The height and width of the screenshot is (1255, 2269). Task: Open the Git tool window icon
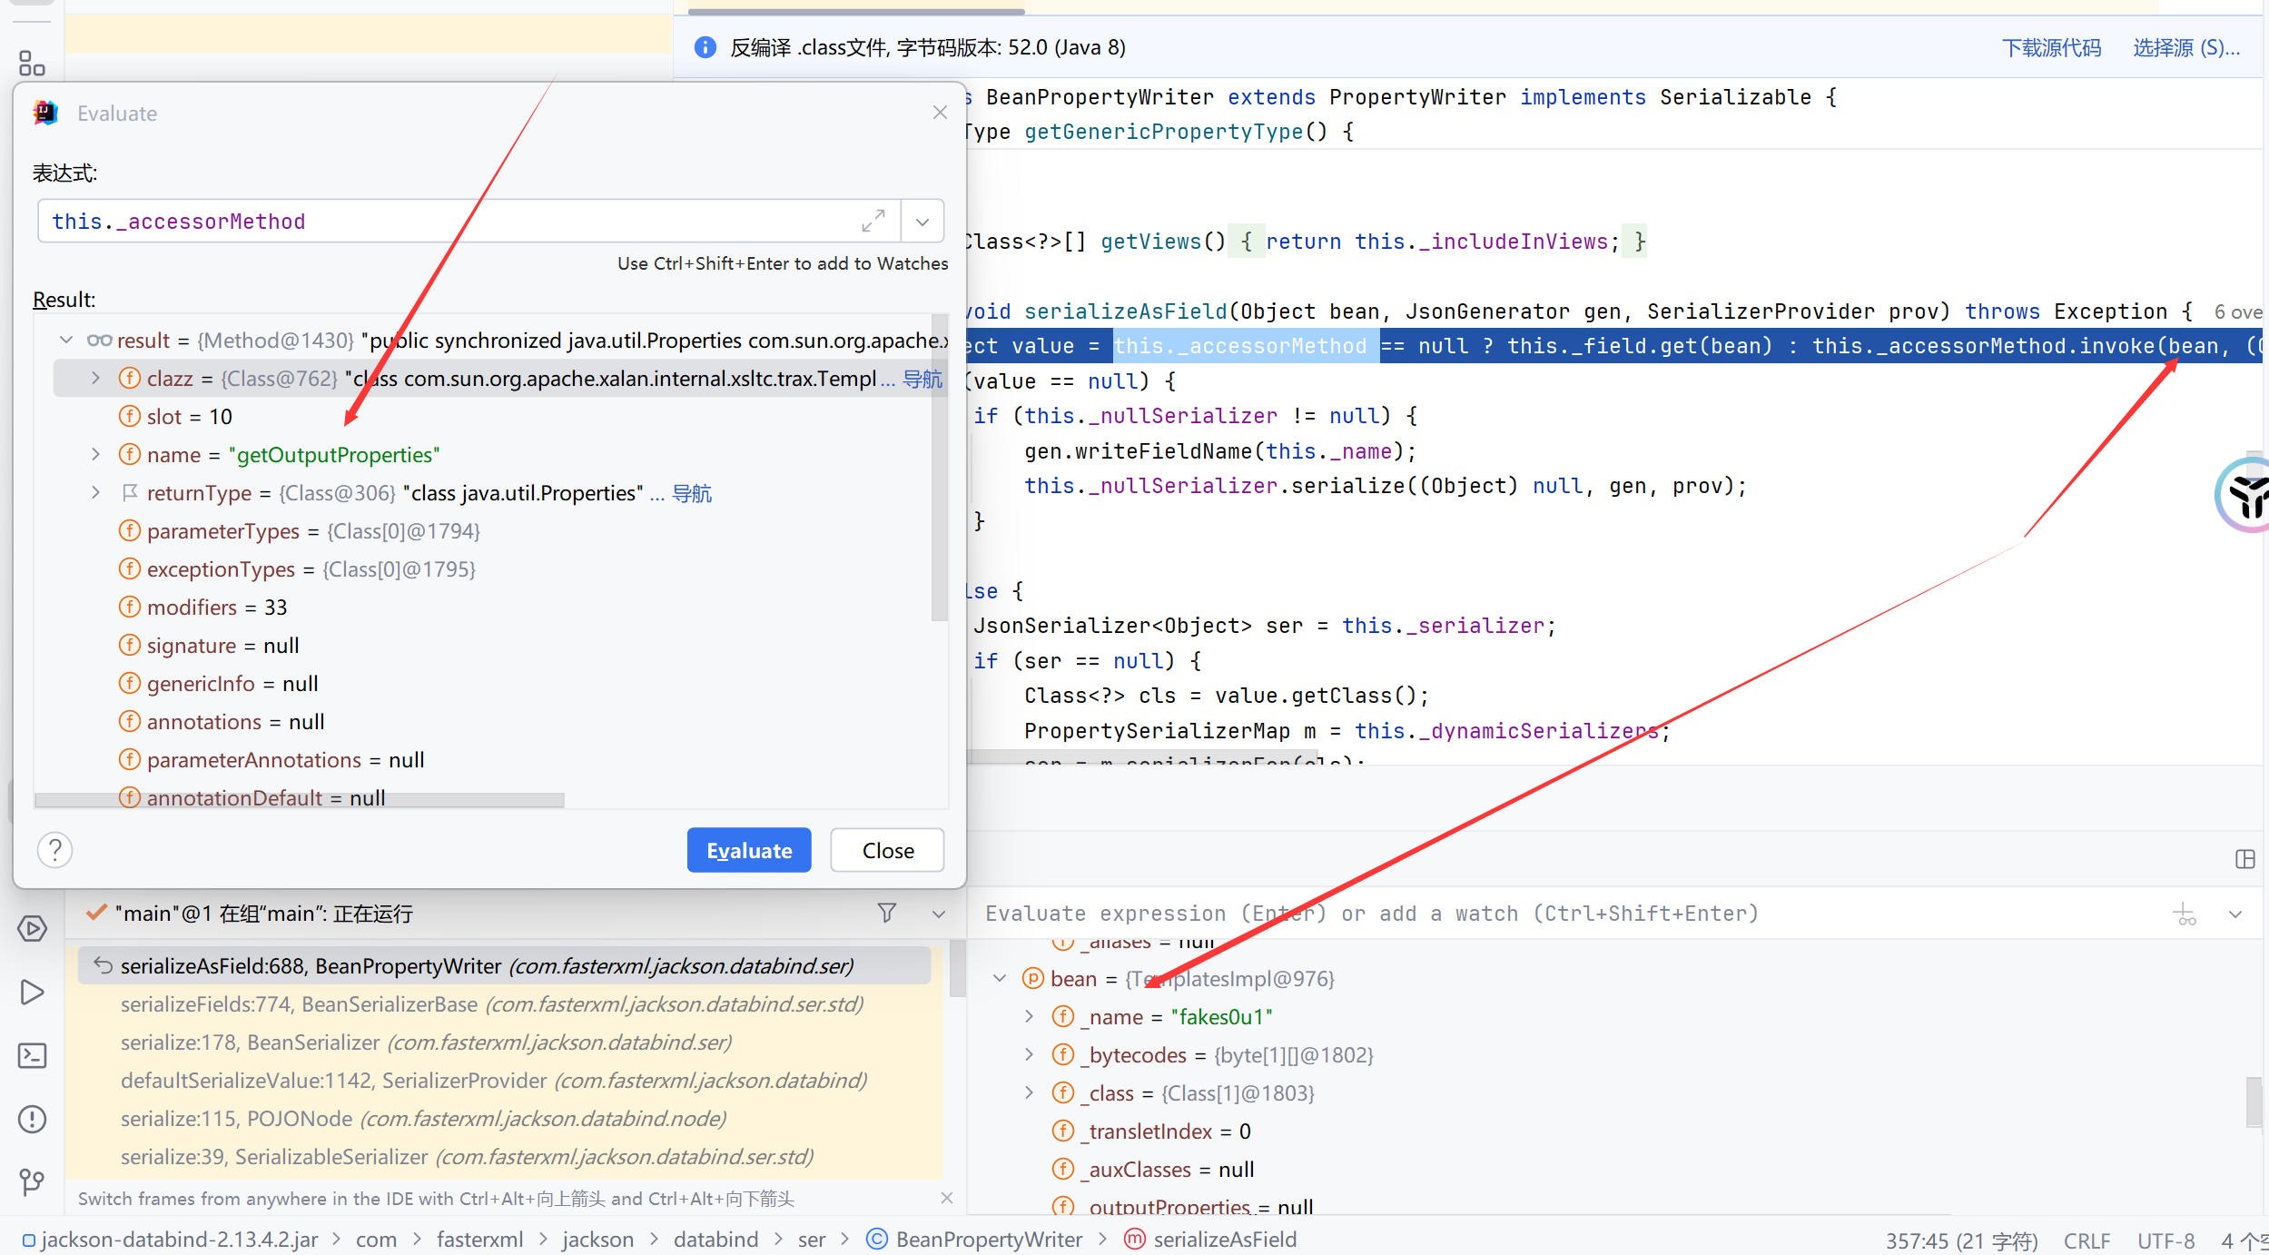[32, 1182]
